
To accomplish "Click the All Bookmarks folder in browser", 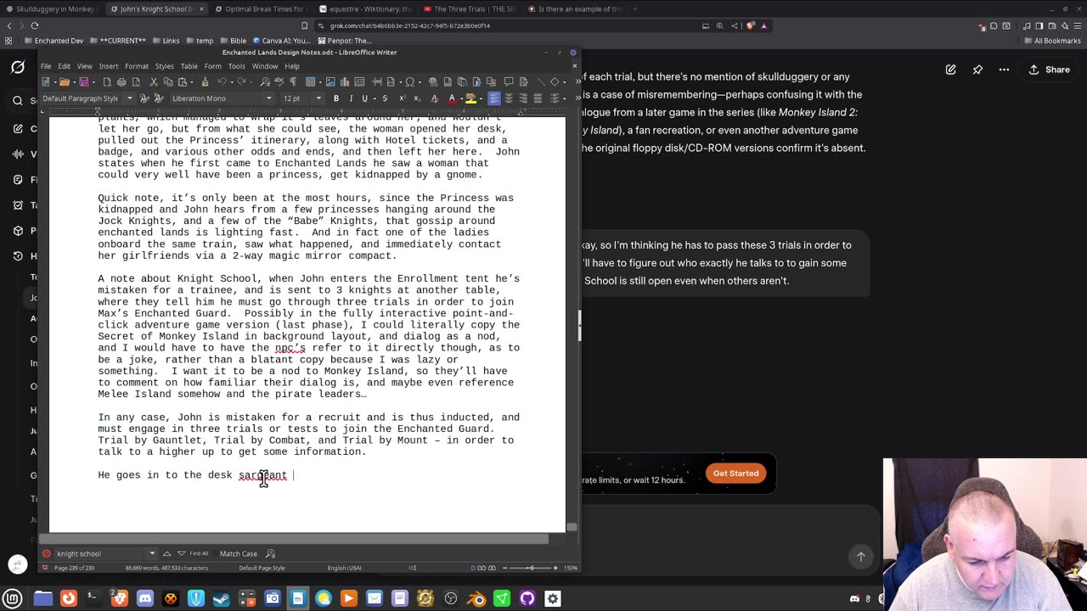I will click(x=1053, y=41).
